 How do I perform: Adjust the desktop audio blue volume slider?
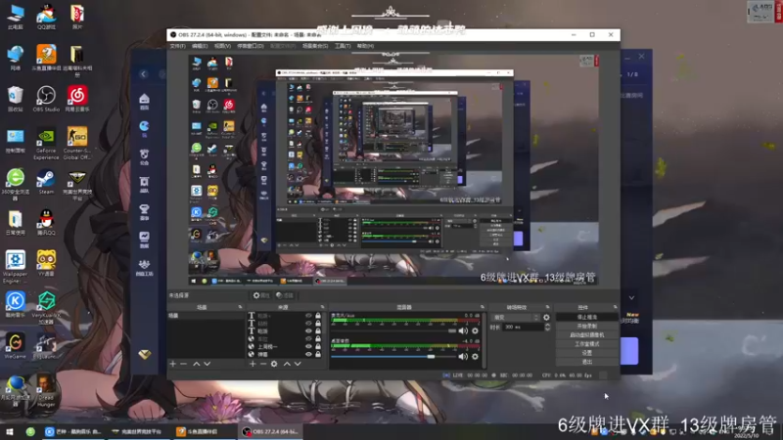click(x=393, y=357)
